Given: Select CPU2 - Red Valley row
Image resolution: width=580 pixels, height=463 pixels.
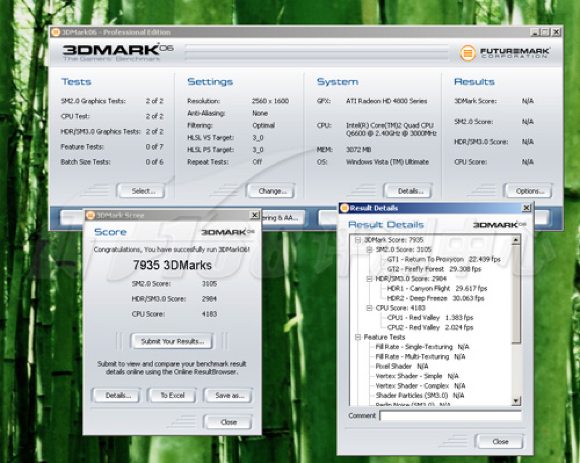Looking at the screenshot, I should click(430, 327).
